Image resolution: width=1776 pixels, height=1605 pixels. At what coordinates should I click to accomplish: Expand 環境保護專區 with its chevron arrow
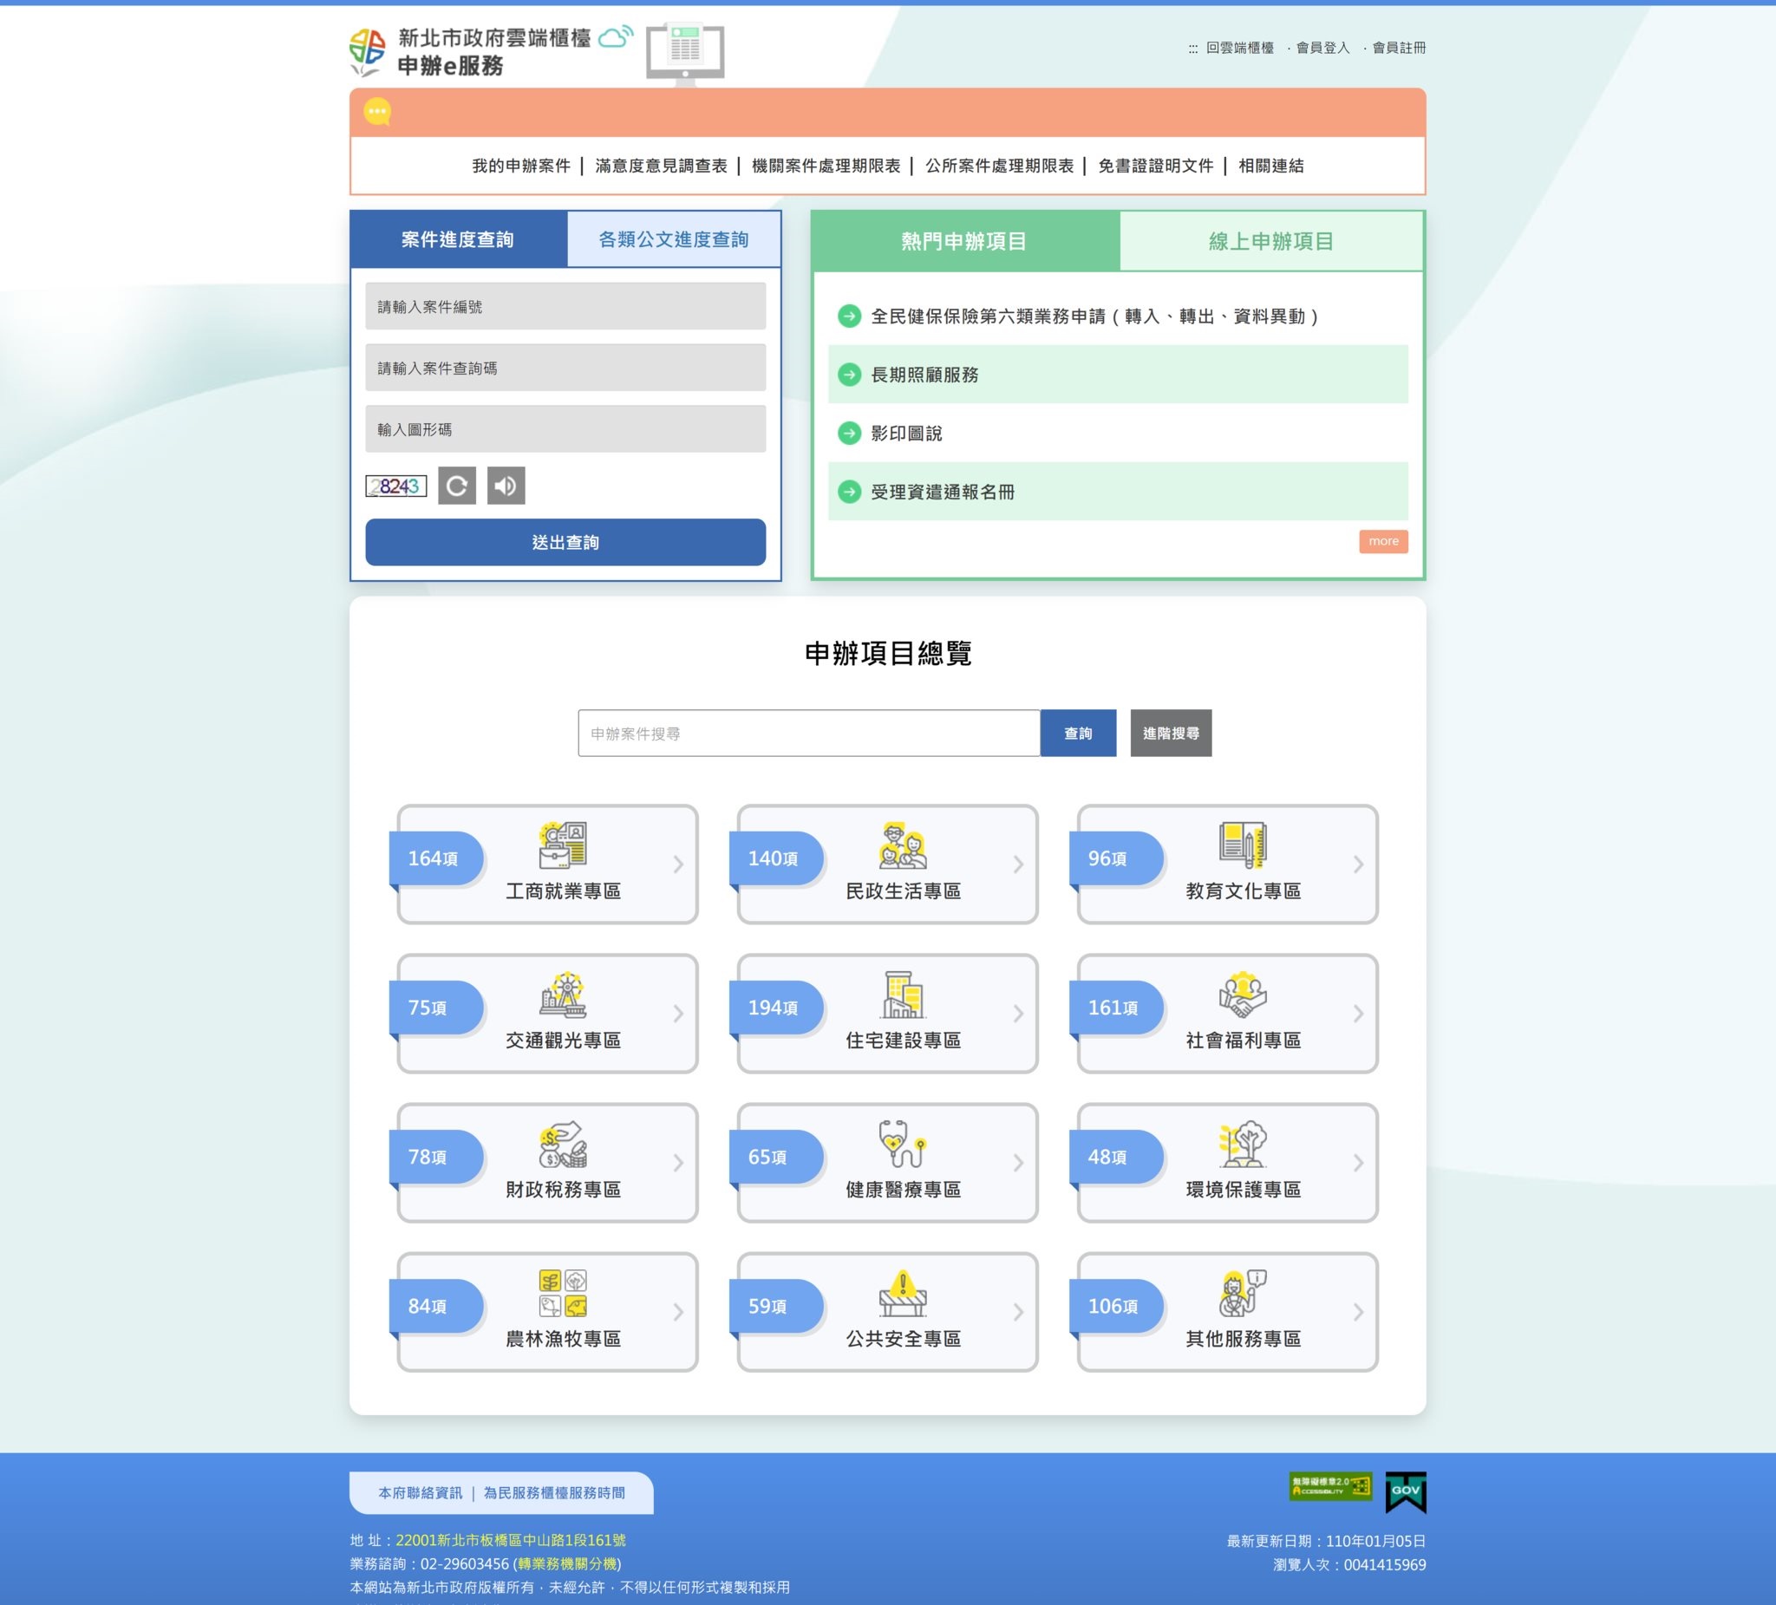coord(1358,1163)
